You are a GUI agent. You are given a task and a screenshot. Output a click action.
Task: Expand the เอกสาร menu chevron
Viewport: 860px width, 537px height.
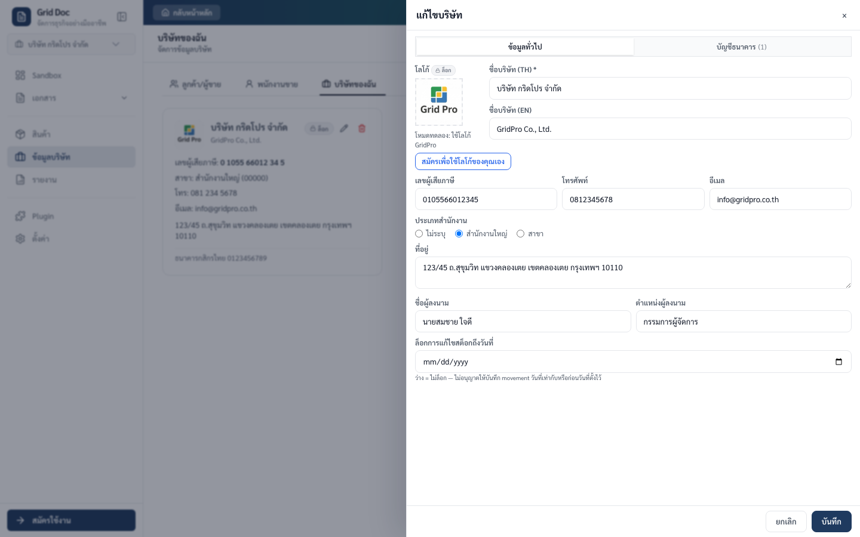click(x=124, y=98)
